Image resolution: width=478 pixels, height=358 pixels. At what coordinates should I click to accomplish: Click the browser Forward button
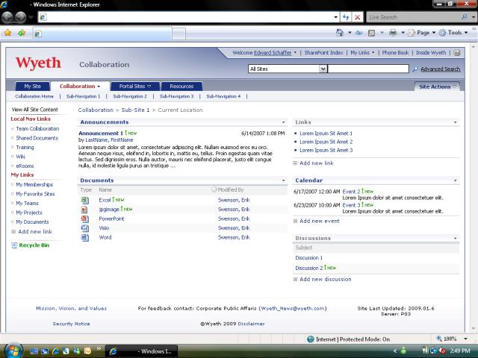pyautogui.click(x=21, y=17)
